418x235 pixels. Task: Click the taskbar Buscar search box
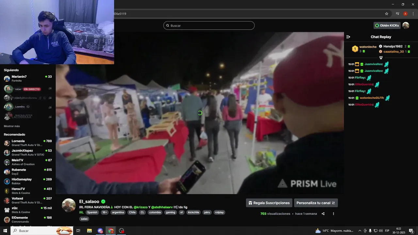(x=42, y=231)
